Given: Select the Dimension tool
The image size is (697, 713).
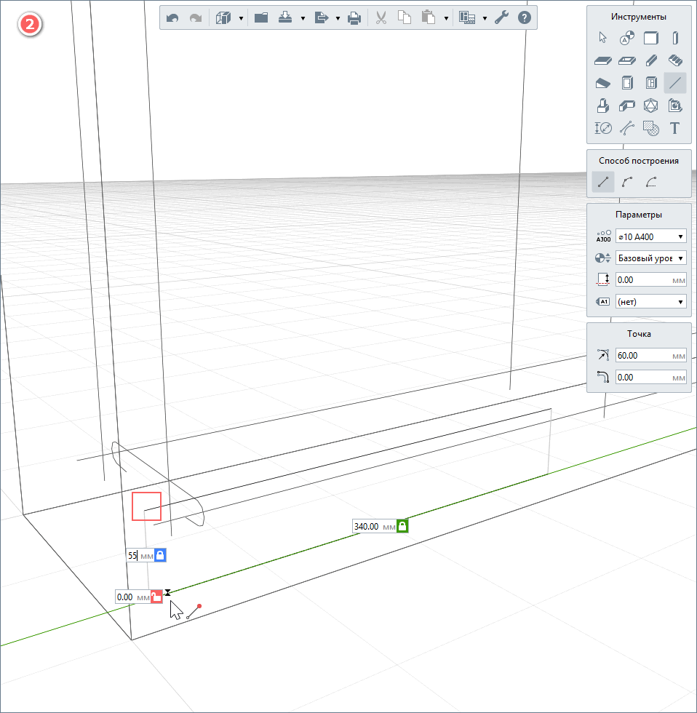Looking at the screenshot, I should pyautogui.click(x=602, y=128).
